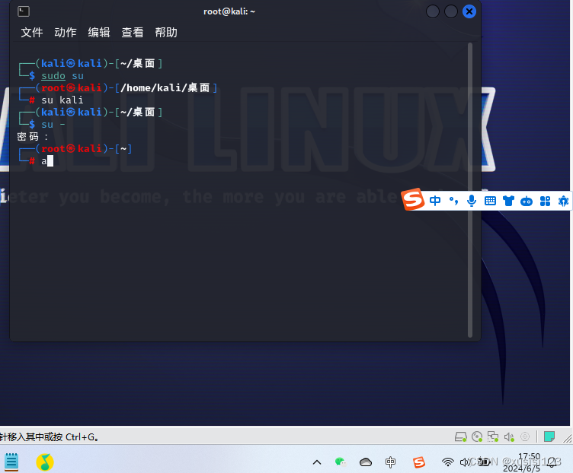Click the Sogou tray icon in the taskbar

(x=419, y=462)
